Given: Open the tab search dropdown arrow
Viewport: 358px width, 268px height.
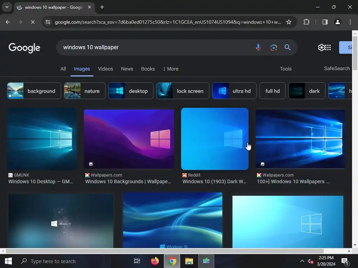Looking at the screenshot, I should point(7,7).
